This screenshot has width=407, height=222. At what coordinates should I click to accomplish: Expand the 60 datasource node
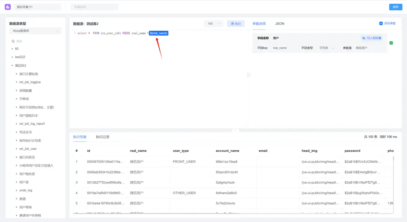pos(12,49)
